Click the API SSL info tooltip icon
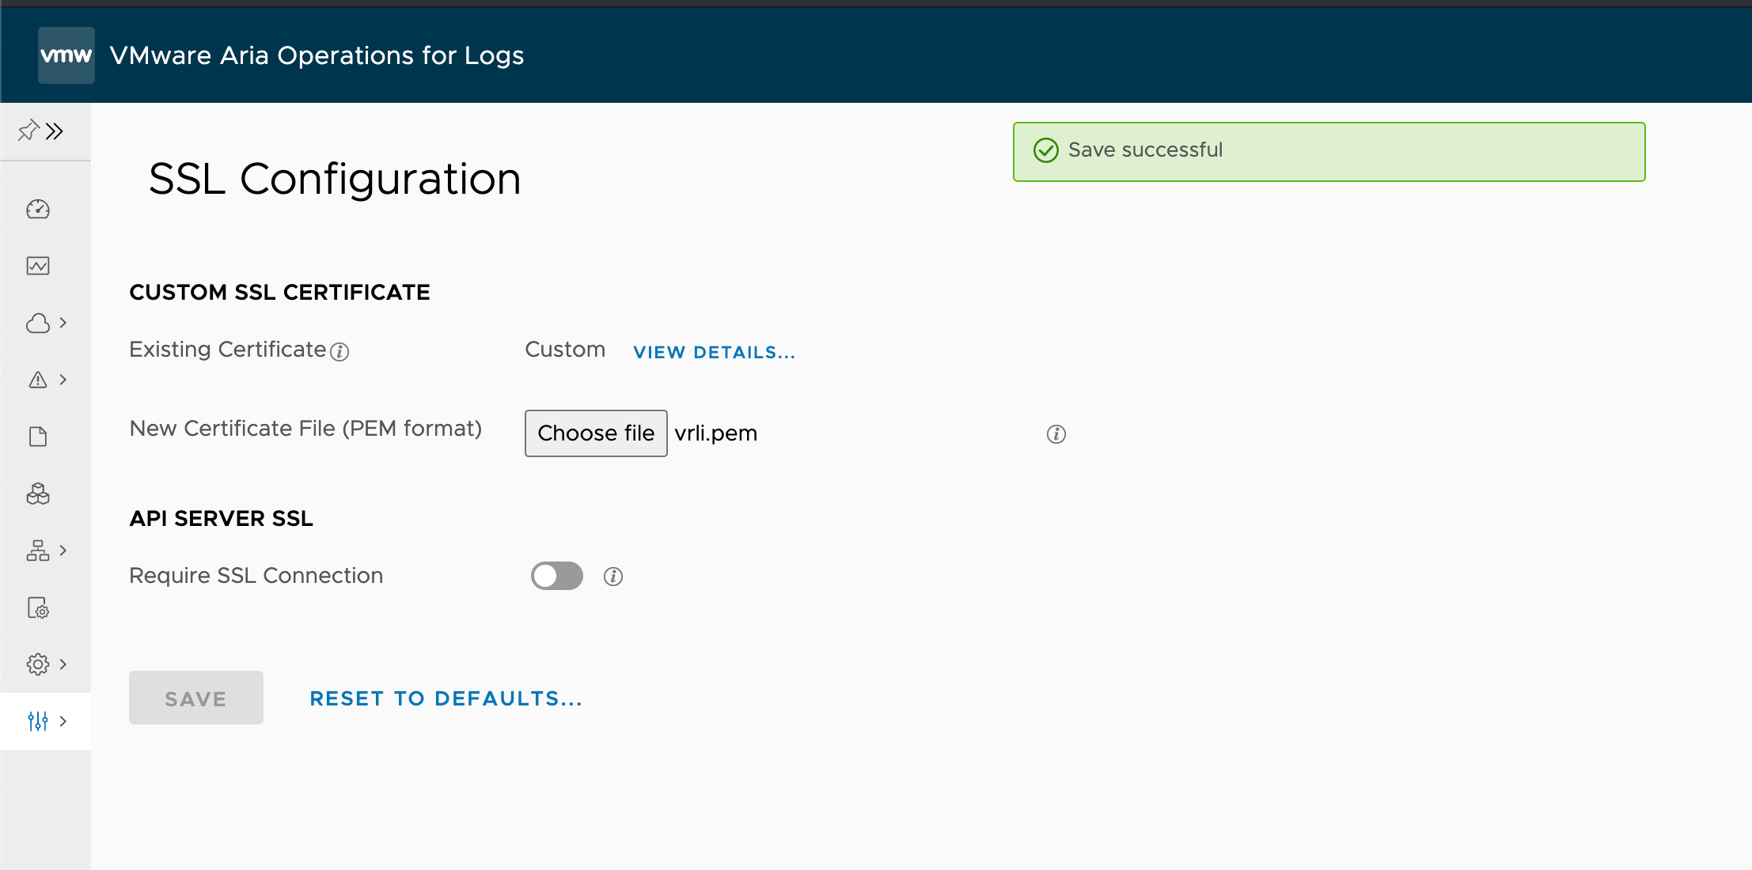This screenshot has width=1752, height=870. (x=613, y=577)
